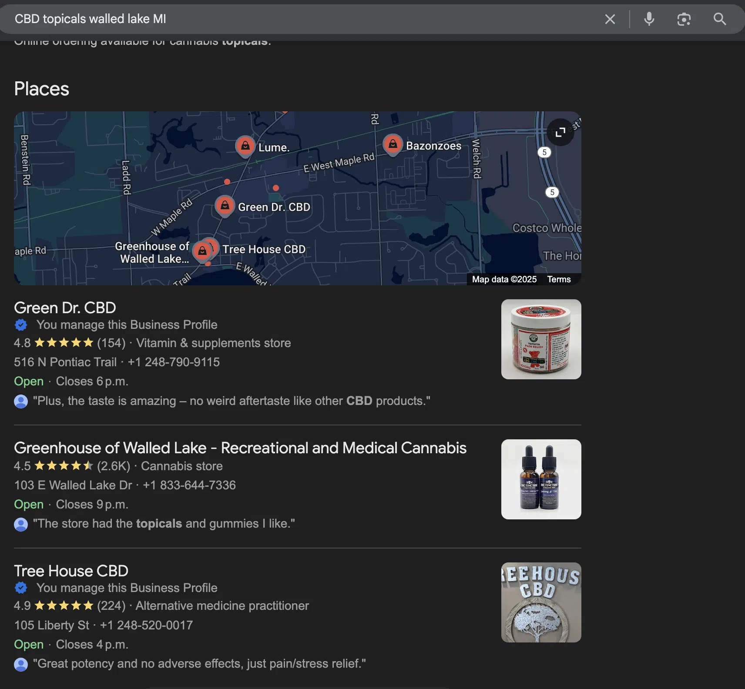The width and height of the screenshot is (745, 689).
Task: Open map Terms link
Action: pyautogui.click(x=559, y=279)
